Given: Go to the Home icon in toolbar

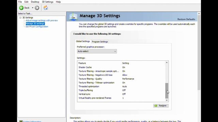Looking at the screenshot, I should [46, 8].
